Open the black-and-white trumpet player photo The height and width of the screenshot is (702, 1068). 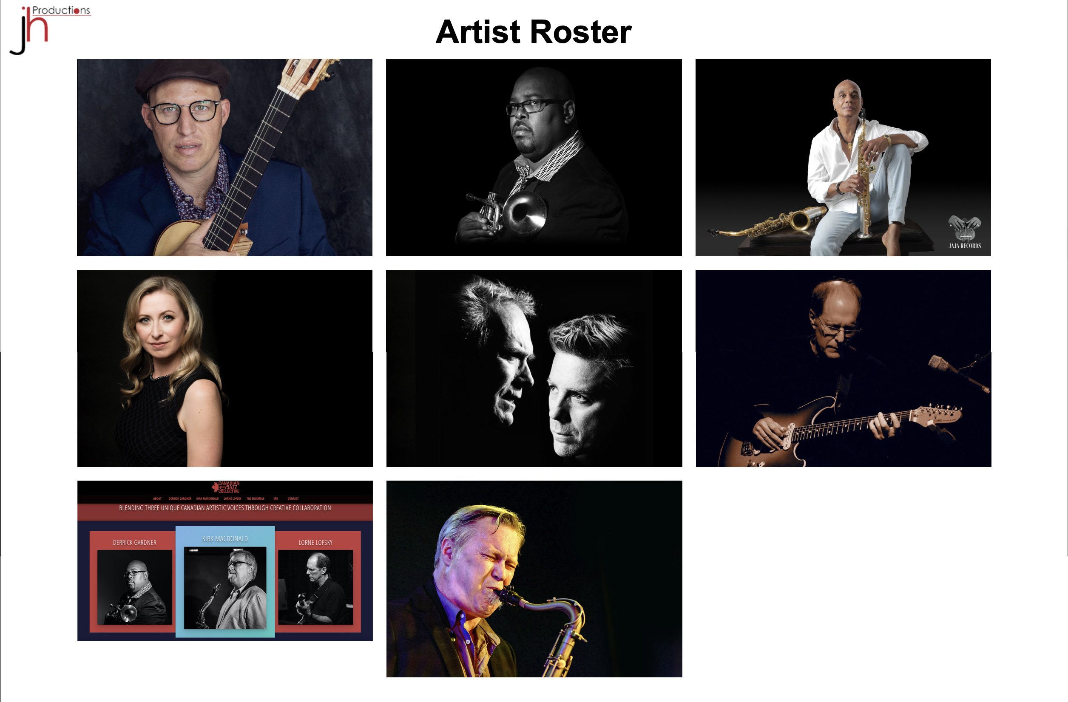click(534, 158)
